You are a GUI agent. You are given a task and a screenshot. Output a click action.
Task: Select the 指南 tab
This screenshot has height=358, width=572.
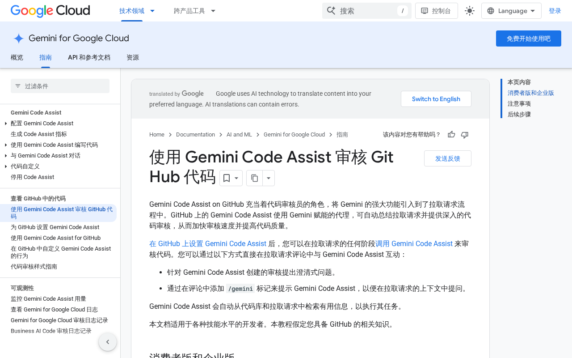coord(46,57)
